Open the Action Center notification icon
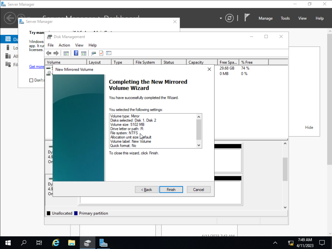Screen dimensions: 332x249 coord(322,243)
